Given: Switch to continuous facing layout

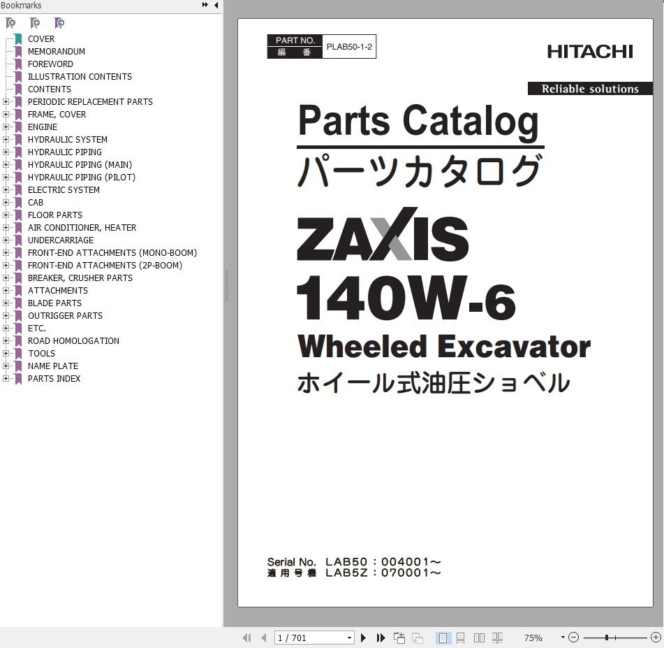Looking at the screenshot, I should pyautogui.click(x=497, y=638).
